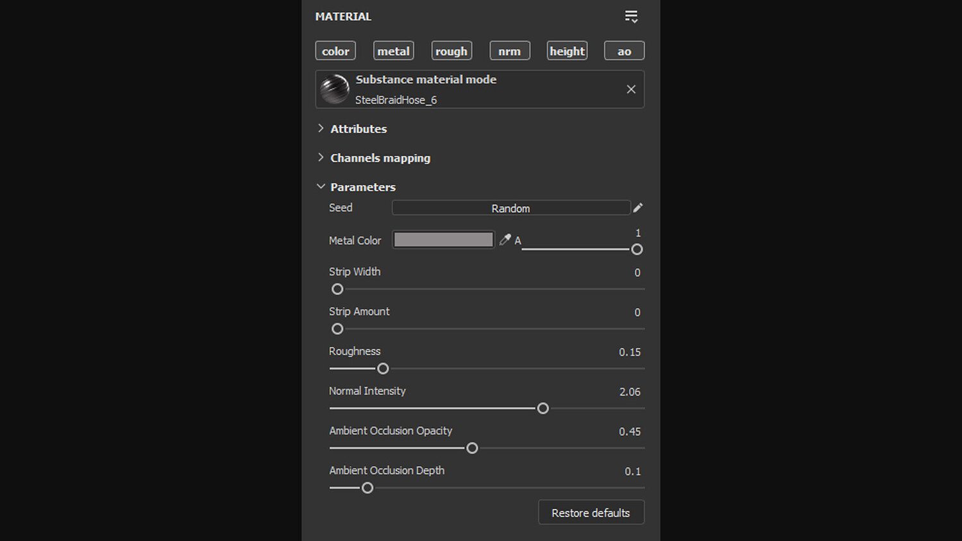Toggle the color channel button
This screenshot has height=541, width=962.
(x=335, y=51)
